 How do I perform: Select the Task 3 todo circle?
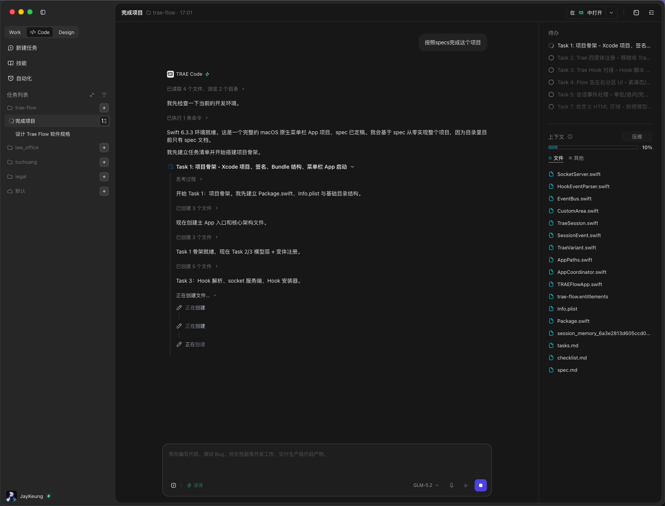[x=551, y=70]
